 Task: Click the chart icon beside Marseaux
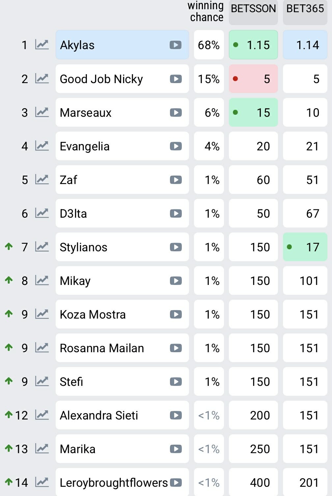tap(42, 112)
